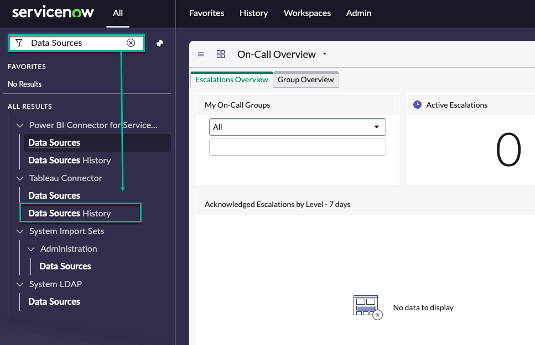This screenshot has width=535, height=345.
Task: Switch to the Group Overview tab
Action: click(305, 79)
